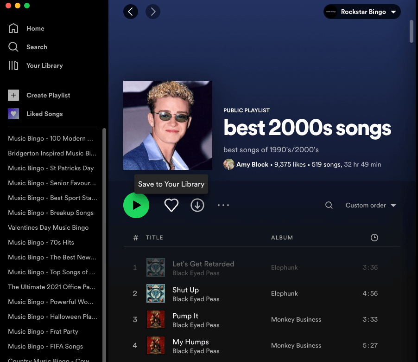Open Black Eyed Peas artist under Shut Up
This screenshot has height=362, width=418.
[196, 299]
